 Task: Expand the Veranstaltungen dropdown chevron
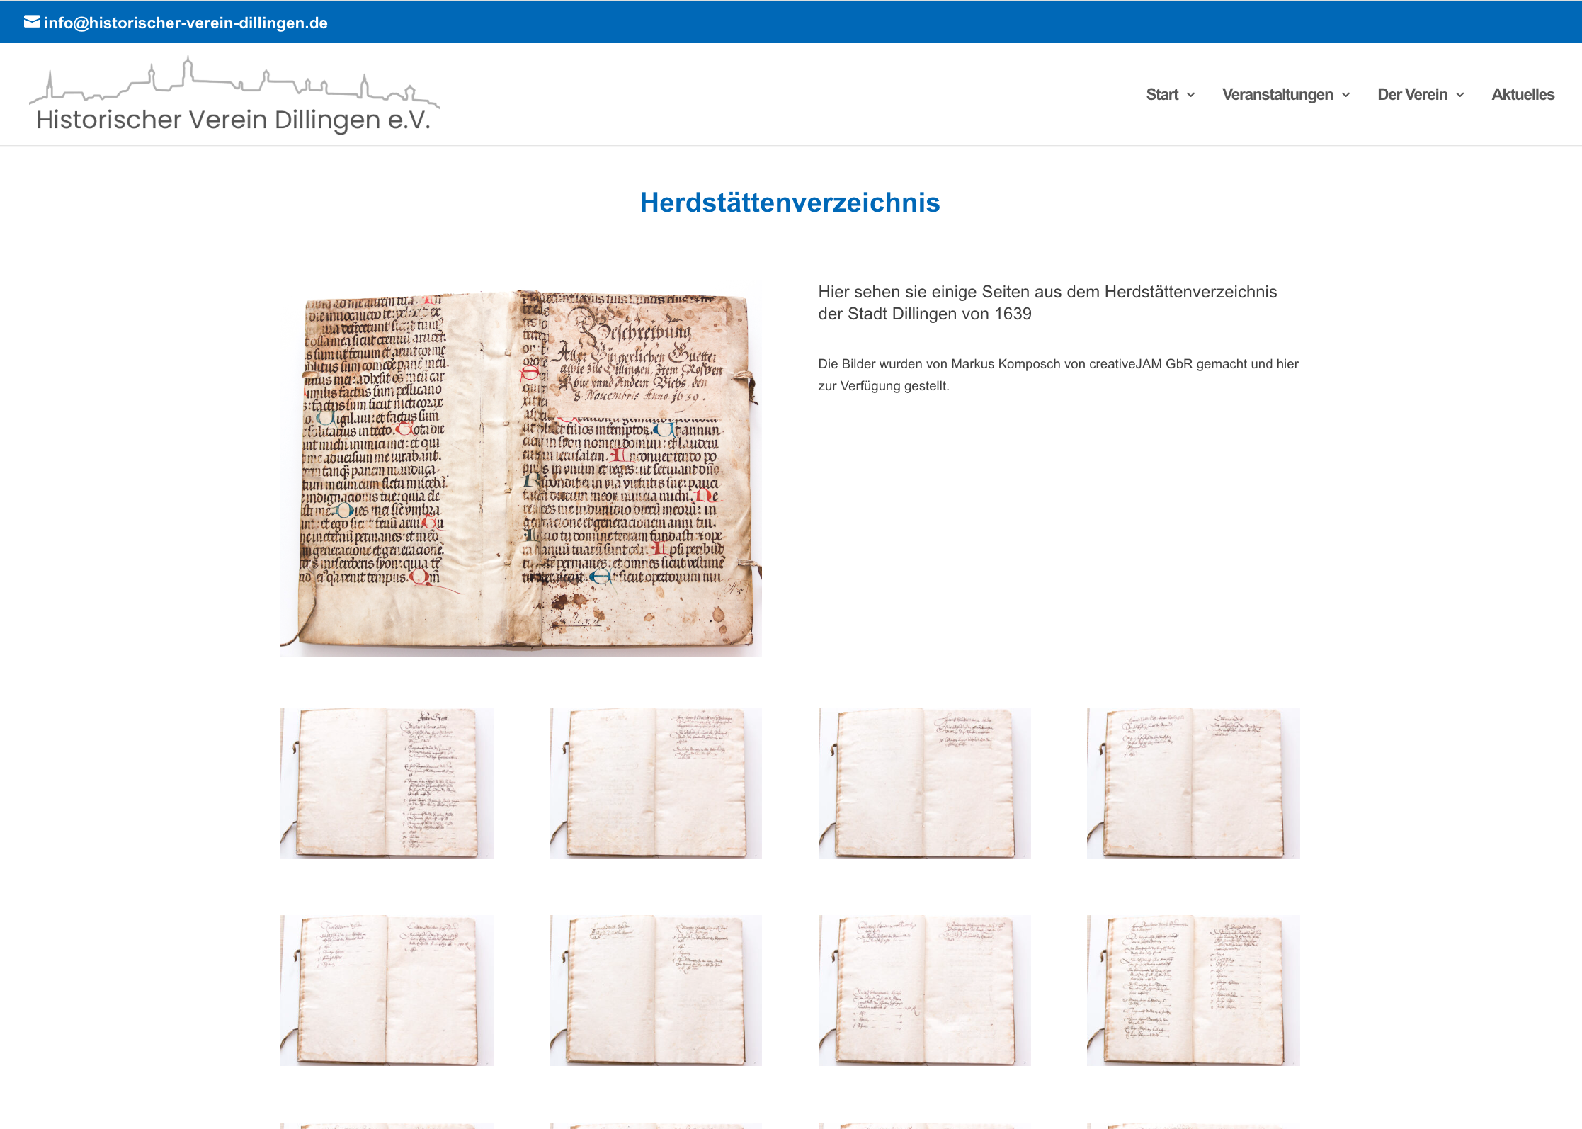(1346, 96)
